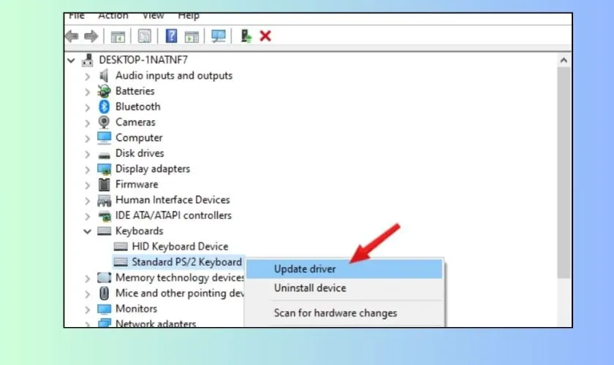Click the blue Help question mark icon
Image resolution: width=614 pixels, height=365 pixels.
172,36
